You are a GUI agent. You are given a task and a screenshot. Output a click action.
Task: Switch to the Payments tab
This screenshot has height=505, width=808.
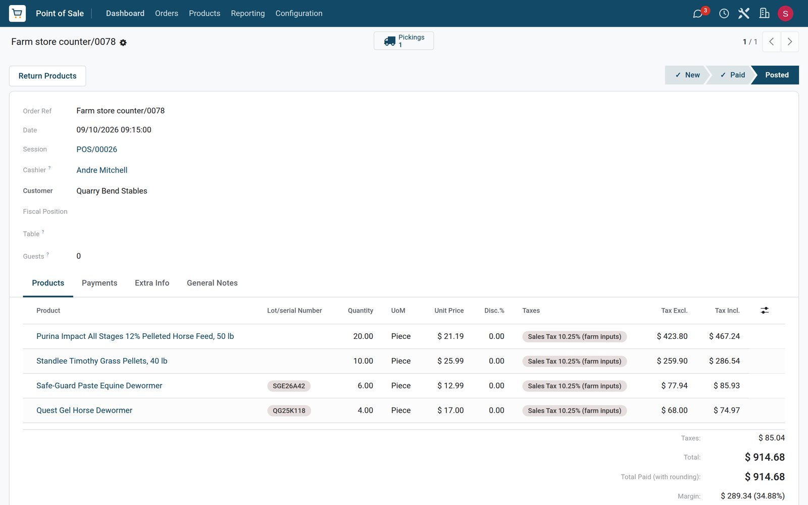99,283
